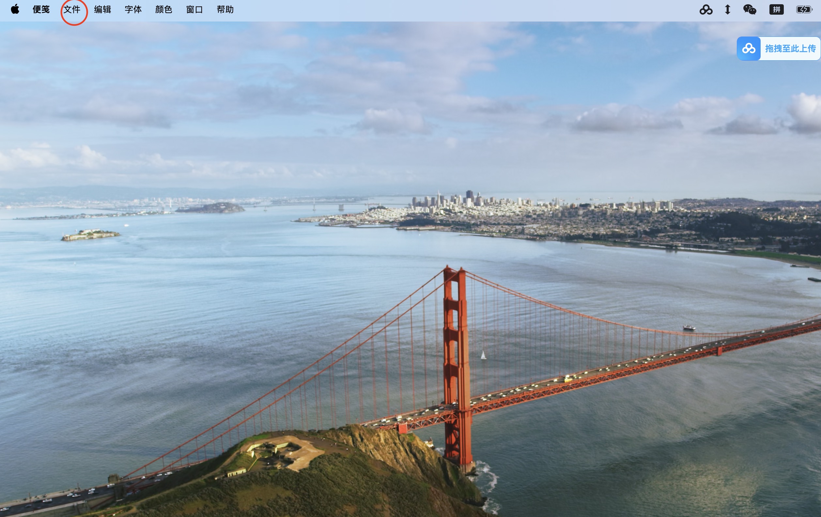821x517 pixels.
Task: Open the 便笺 application menu
Action: [x=41, y=9]
